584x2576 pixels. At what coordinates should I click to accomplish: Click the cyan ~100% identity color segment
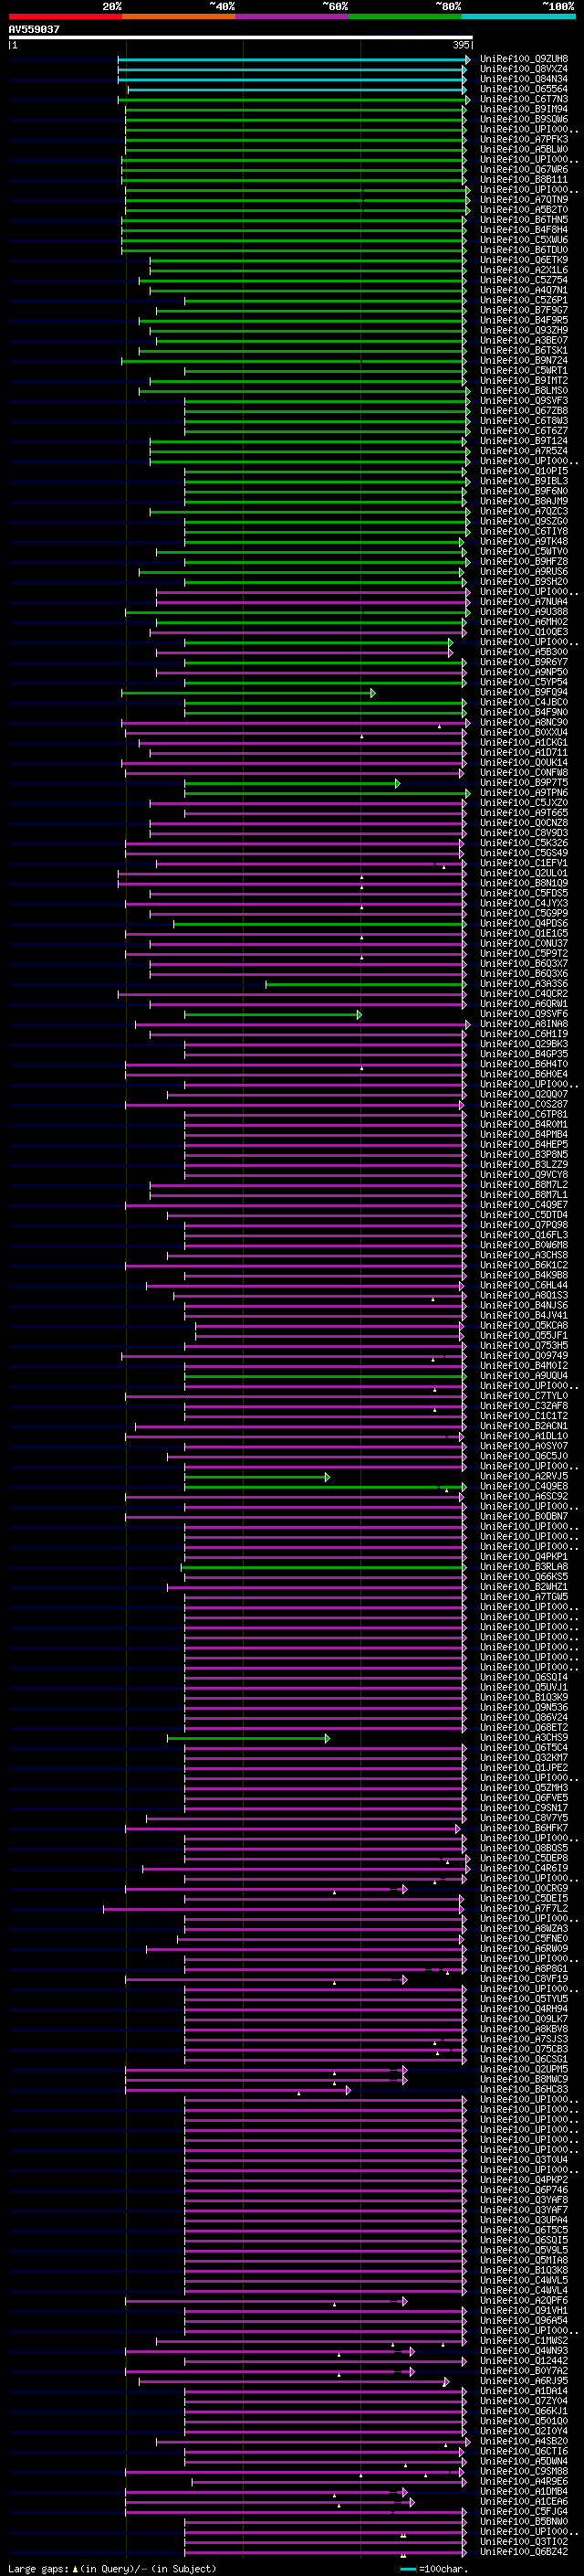pyautogui.click(x=518, y=16)
